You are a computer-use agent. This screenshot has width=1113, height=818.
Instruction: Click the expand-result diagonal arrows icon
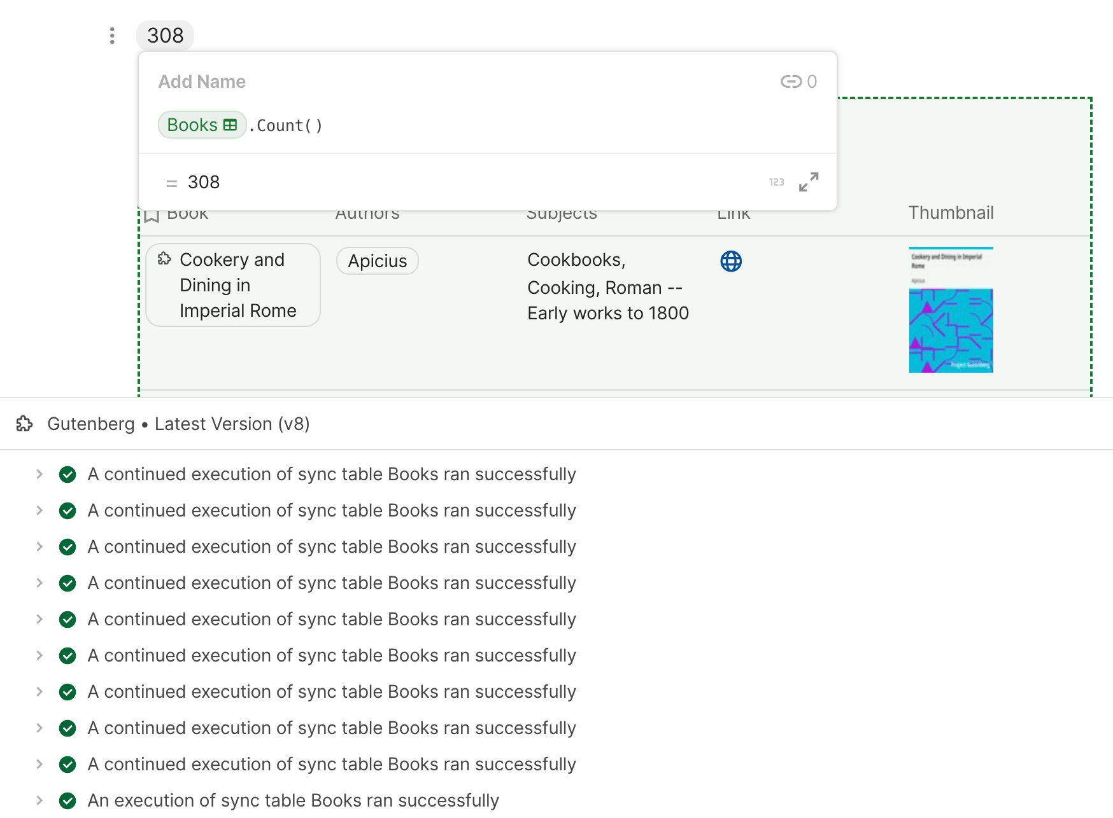[x=808, y=182]
